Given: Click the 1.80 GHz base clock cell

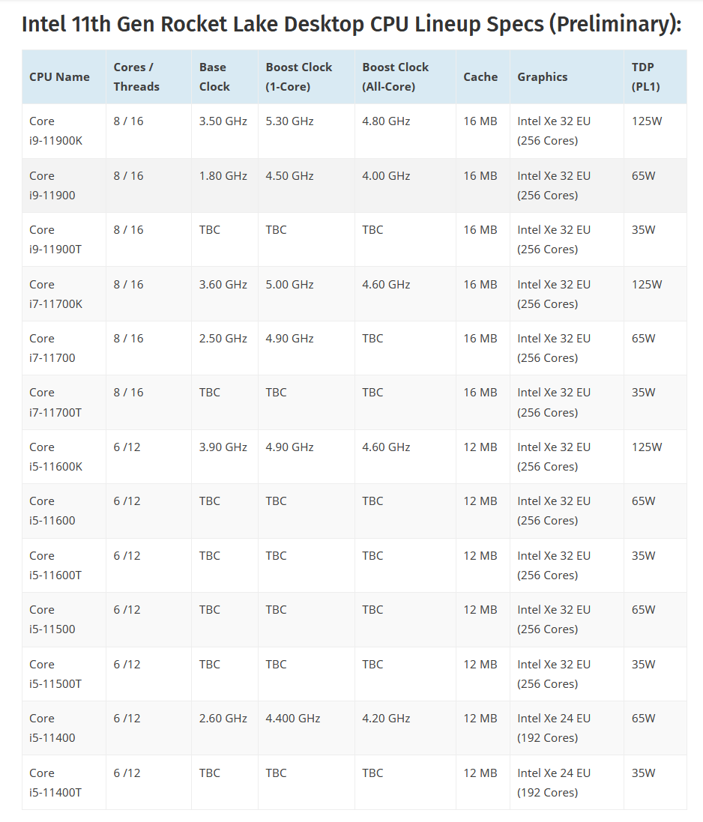Looking at the screenshot, I should coord(223,176).
